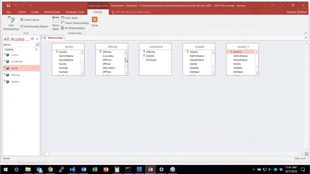Image resolution: width=310 pixels, height=174 pixels.
Task: Select StdSSN field in student_1 table
Action: pyautogui.click(x=237, y=52)
